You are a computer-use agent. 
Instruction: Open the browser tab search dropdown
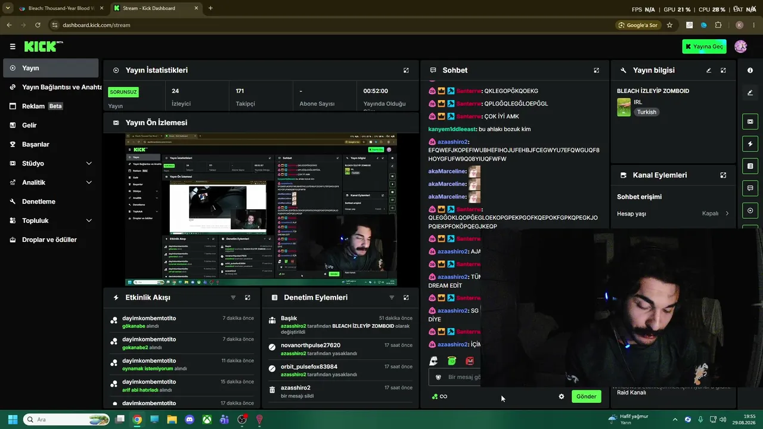click(x=8, y=8)
